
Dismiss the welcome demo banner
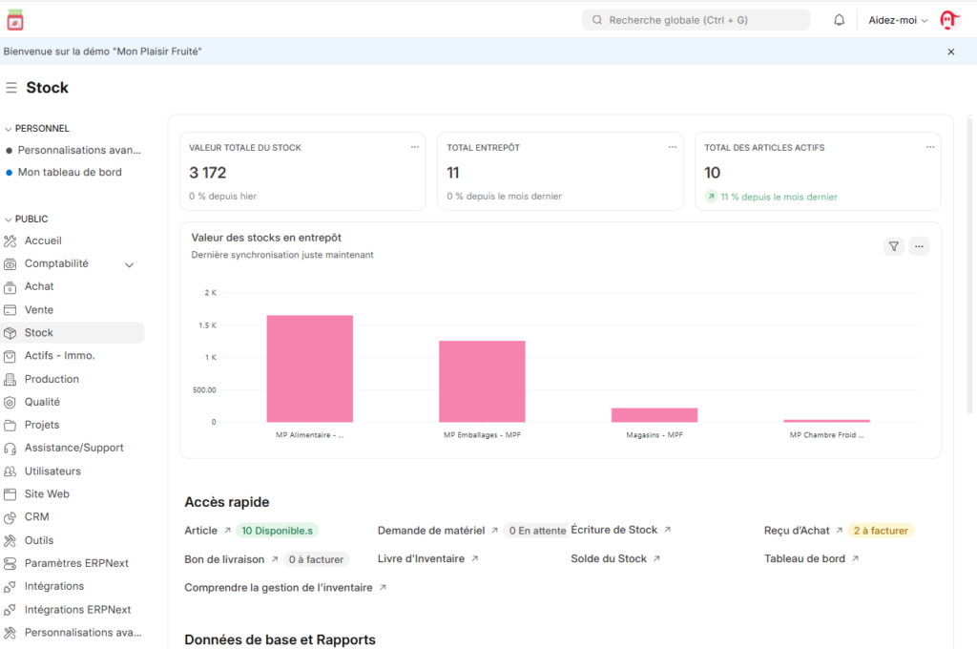[950, 52]
